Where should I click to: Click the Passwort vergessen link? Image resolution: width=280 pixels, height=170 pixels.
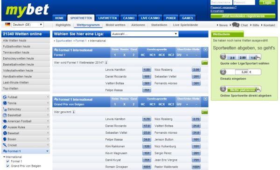[224, 7]
